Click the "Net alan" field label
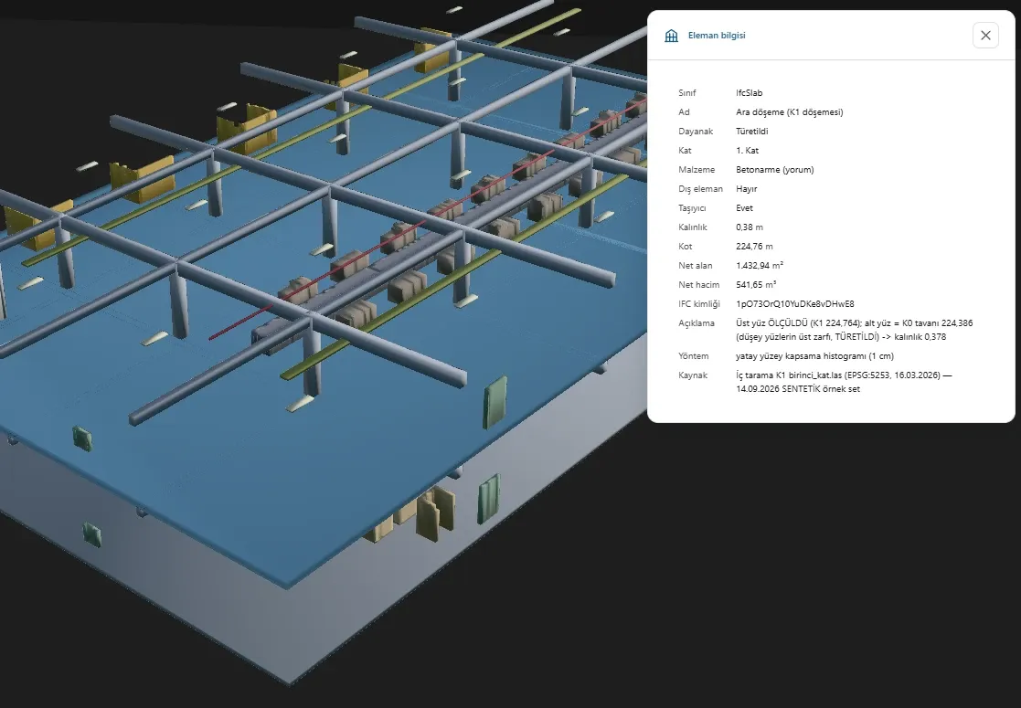1021x708 pixels. pos(696,266)
